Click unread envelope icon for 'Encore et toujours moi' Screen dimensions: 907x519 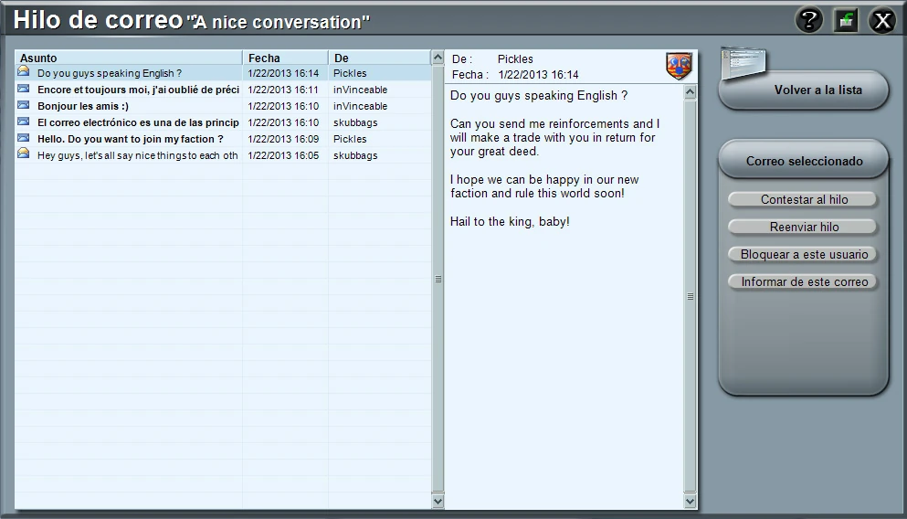[23, 89]
